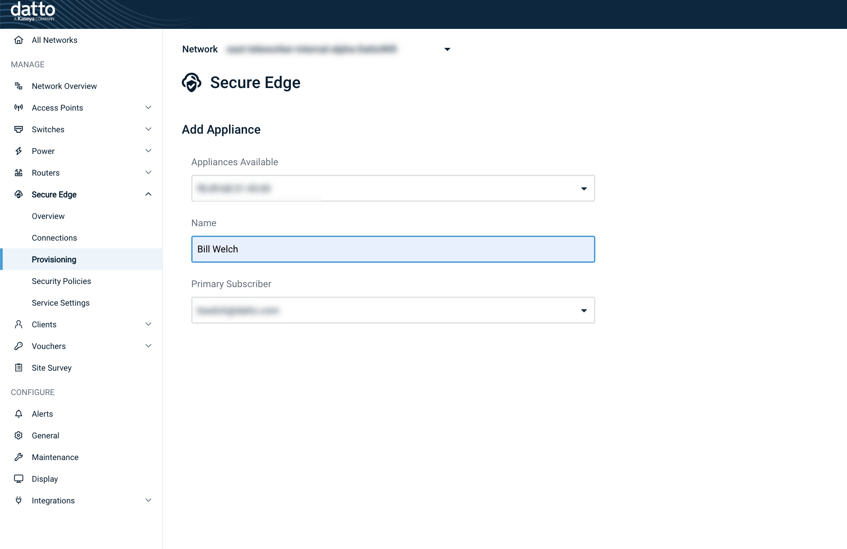The image size is (847, 549).
Task: Click the Alerts bell icon
Action: (18, 414)
